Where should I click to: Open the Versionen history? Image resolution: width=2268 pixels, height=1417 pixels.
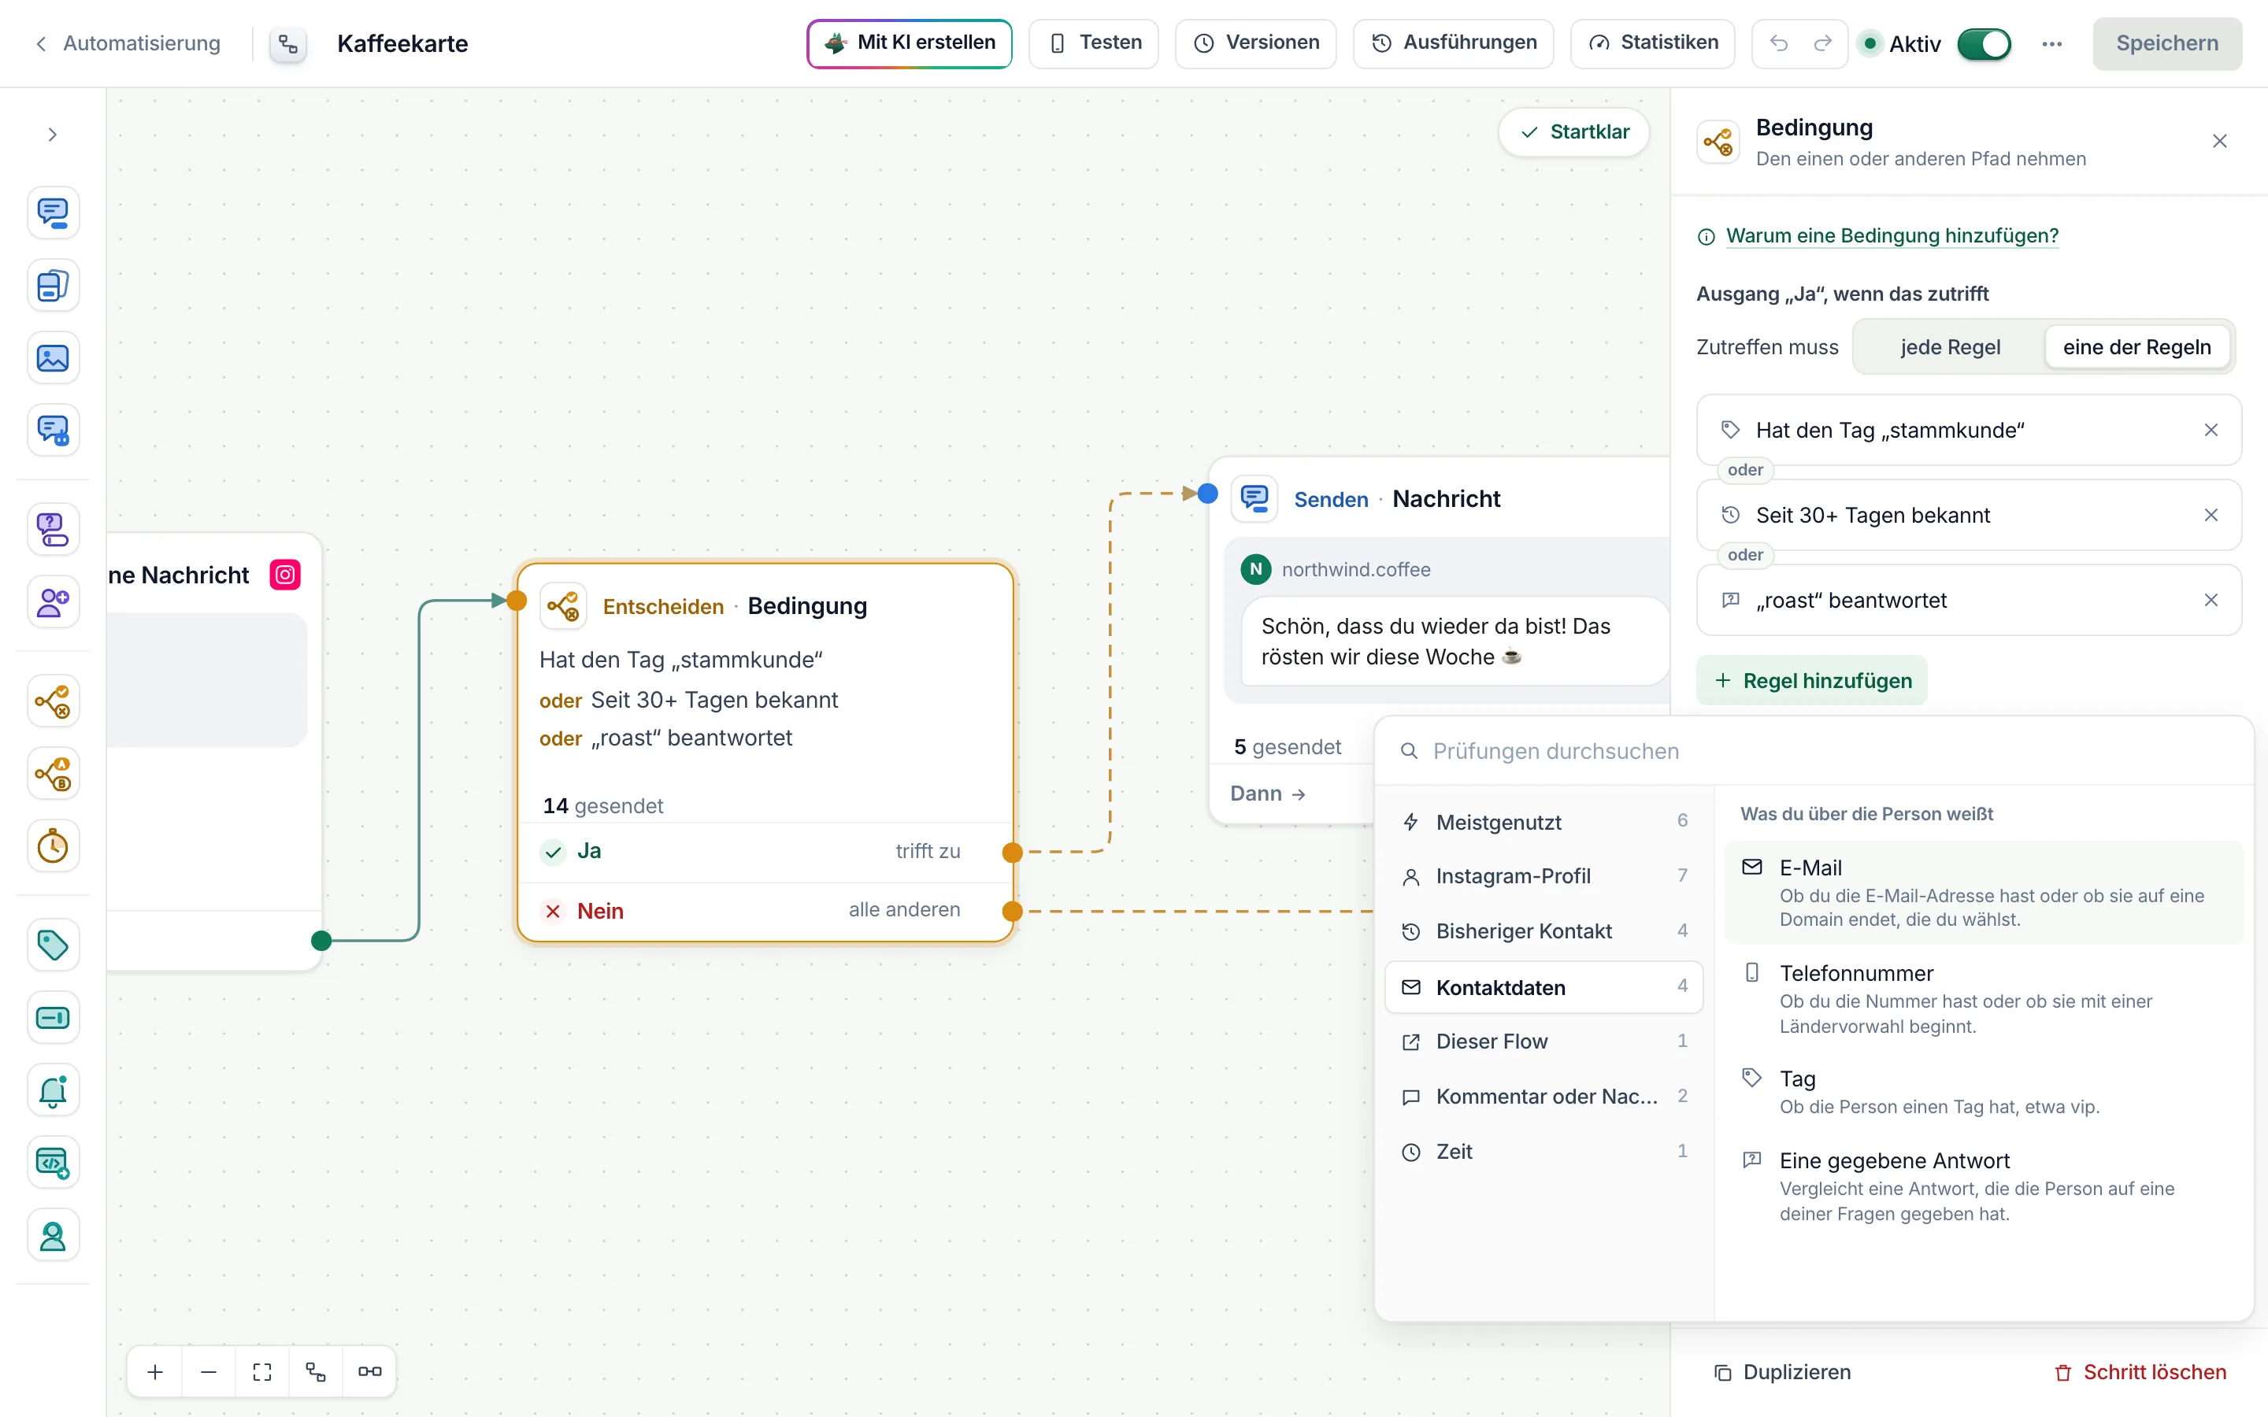pos(1256,43)
